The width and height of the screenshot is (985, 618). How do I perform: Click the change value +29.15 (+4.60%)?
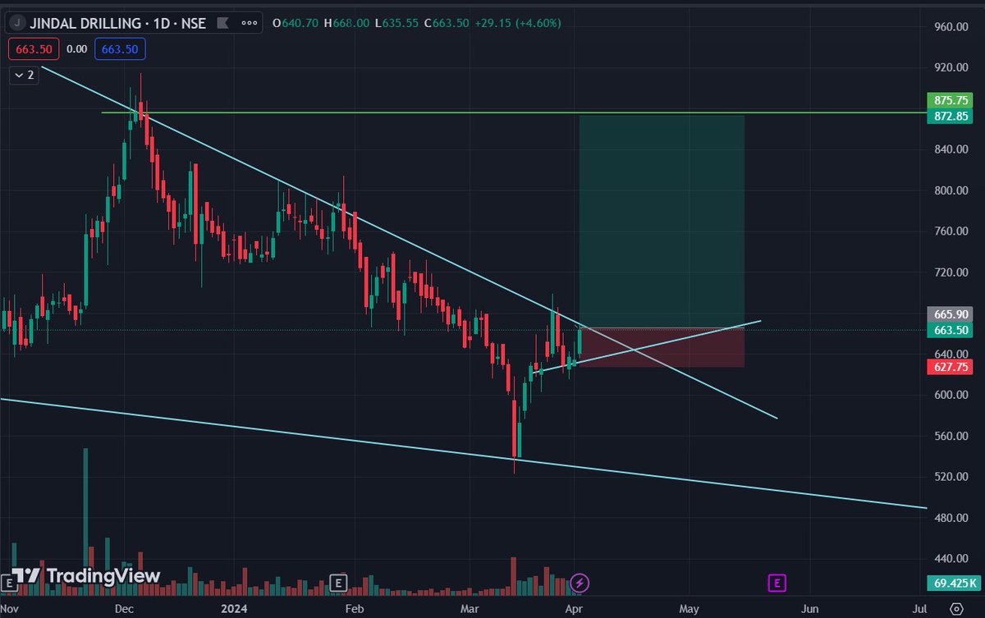(518, 23)
